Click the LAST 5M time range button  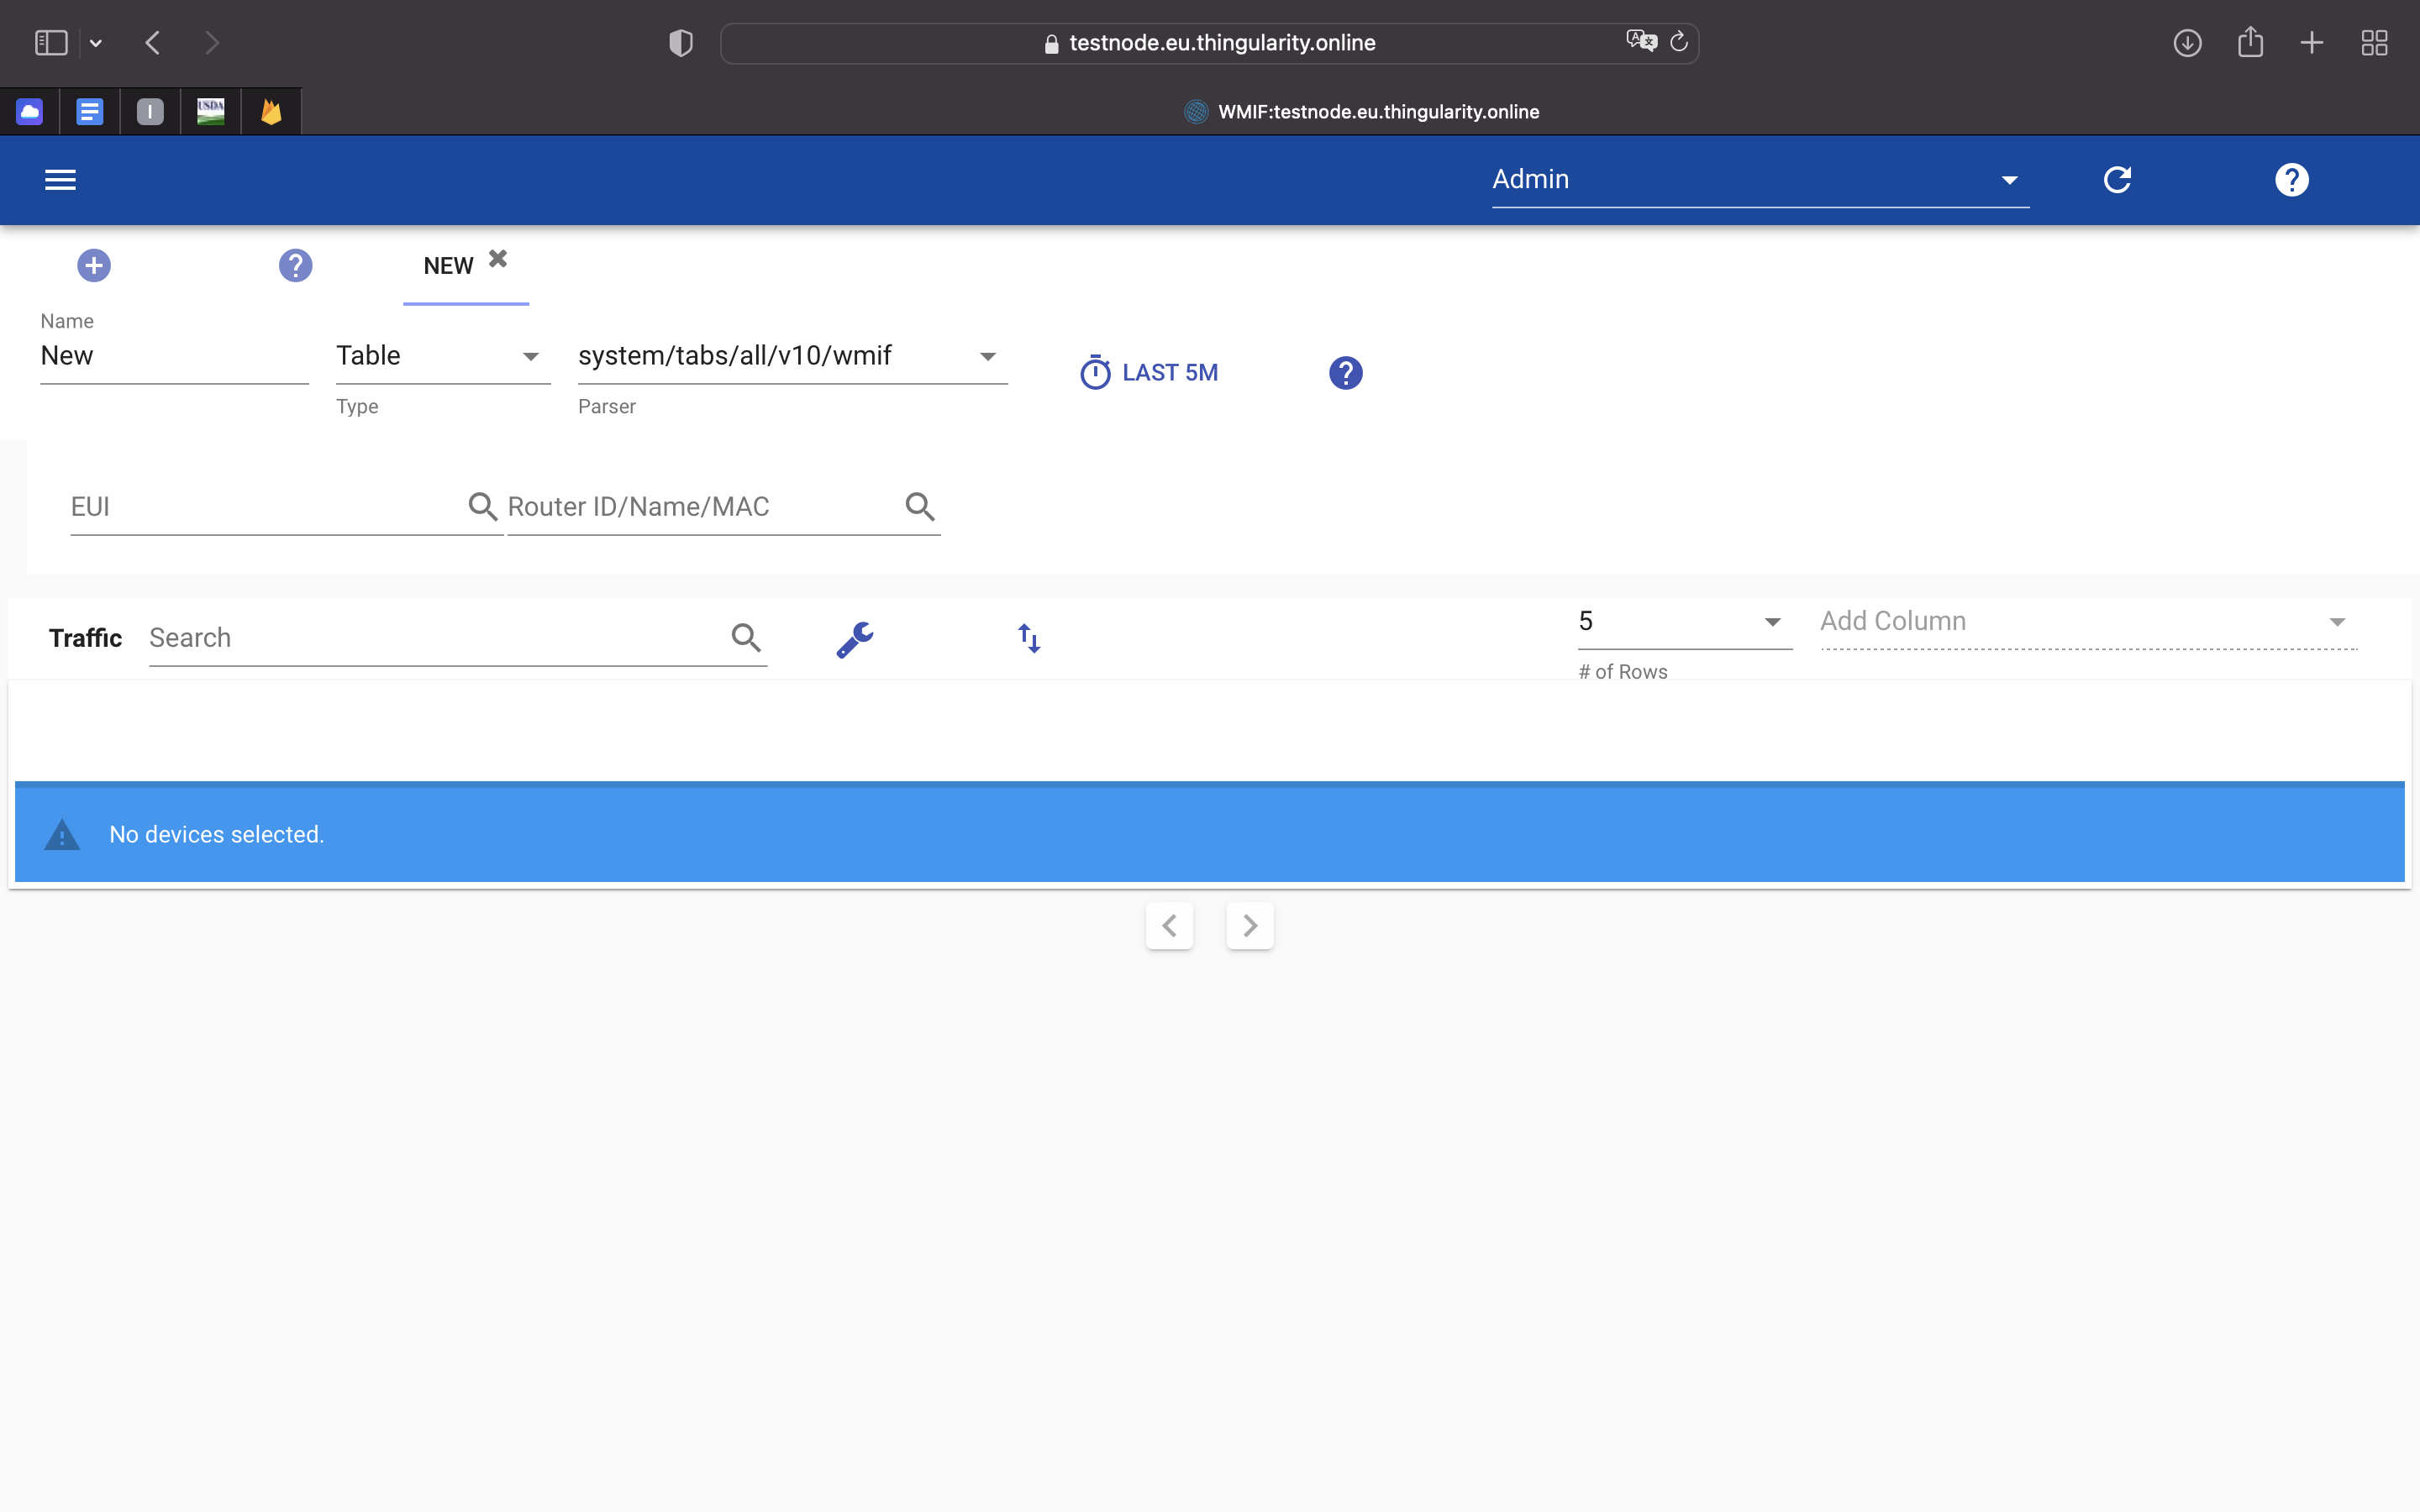coord(1150,373)
